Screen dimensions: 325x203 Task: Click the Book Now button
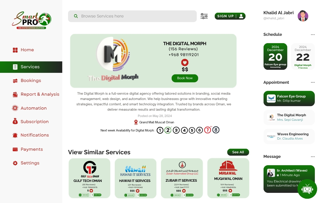[185, 78]
